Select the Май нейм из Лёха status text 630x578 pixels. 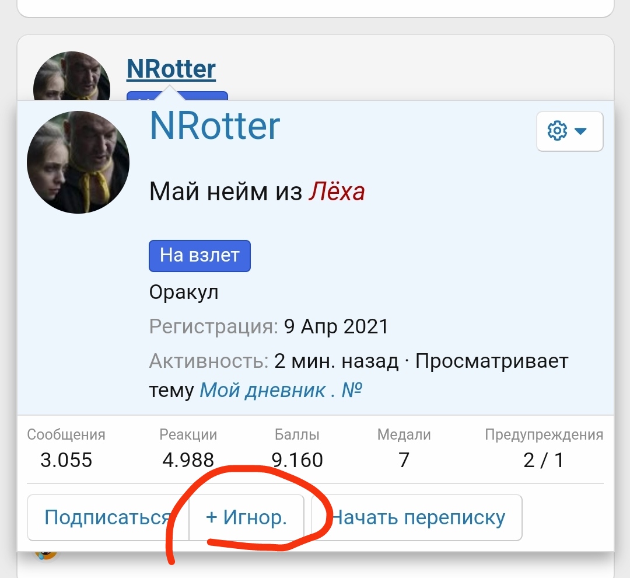[257, 191]
